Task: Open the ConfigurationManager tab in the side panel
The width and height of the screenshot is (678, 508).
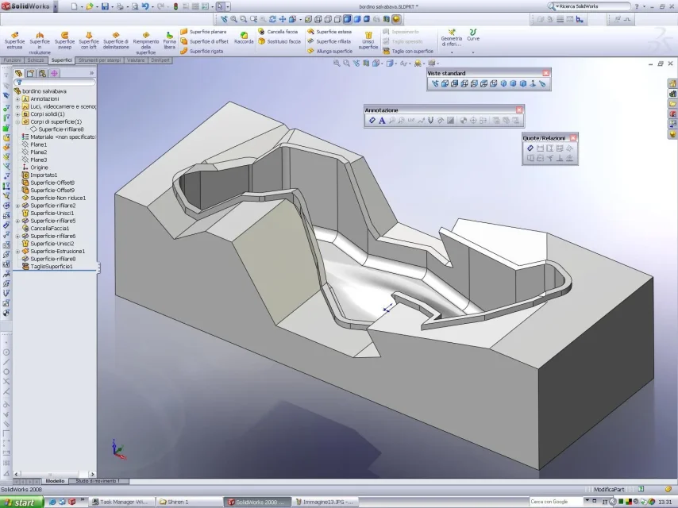Action: [42, 73]
